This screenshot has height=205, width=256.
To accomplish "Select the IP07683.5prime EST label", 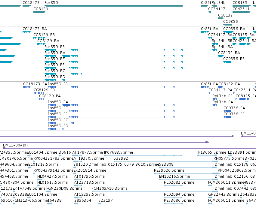I will pyautogui.click(x=118, y=152).
